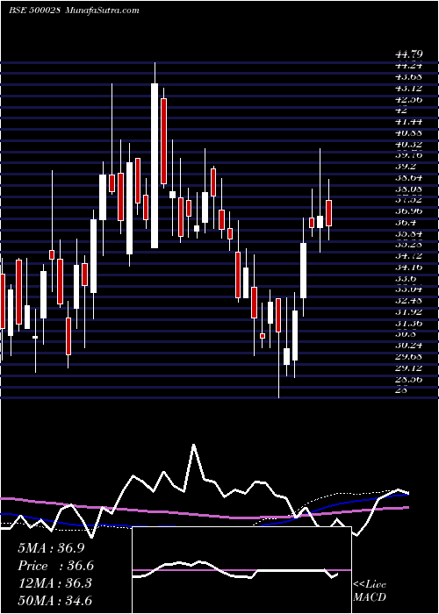Viewport: 439px width, 614px height.
Task: Click the 39.2 price axis label
Action: coord(407,166)
